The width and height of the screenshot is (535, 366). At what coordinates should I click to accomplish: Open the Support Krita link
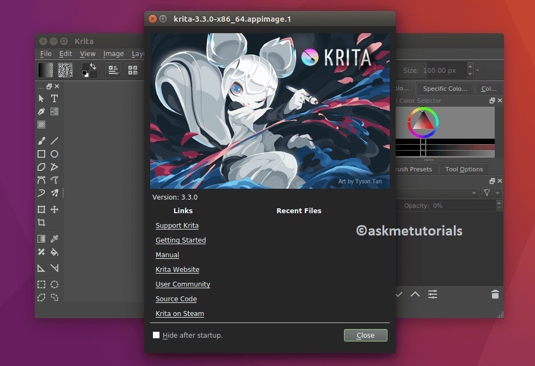pos(177,226)
